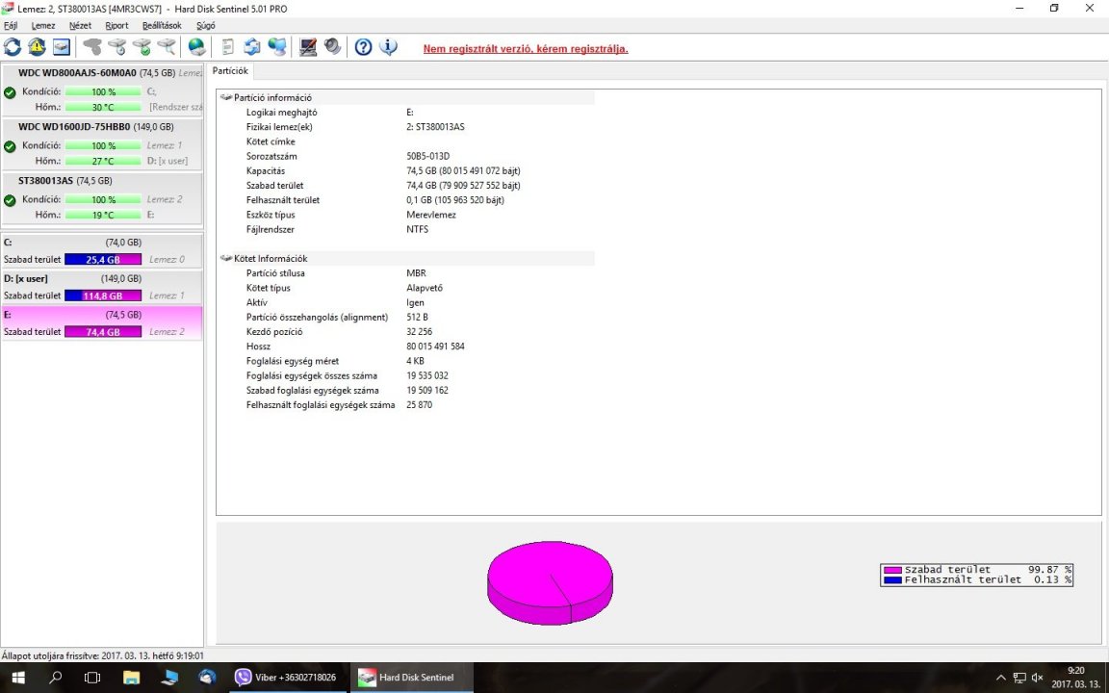Open the Riport menu
This screenshot has width=1109, height=693.
(116, 25)
